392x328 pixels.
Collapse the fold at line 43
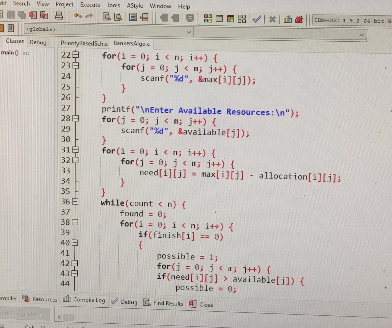click(75, 273)
